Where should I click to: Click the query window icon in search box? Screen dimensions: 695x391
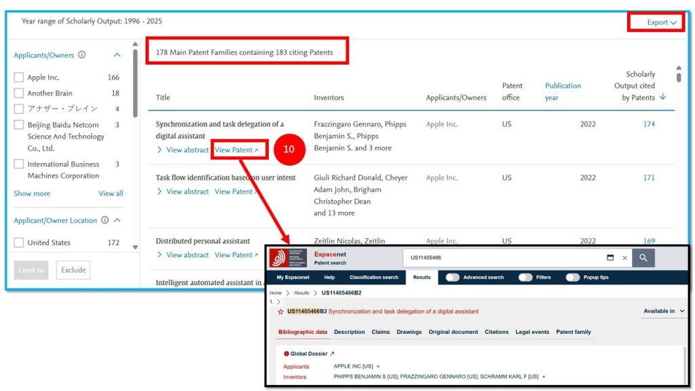(610, 257)
